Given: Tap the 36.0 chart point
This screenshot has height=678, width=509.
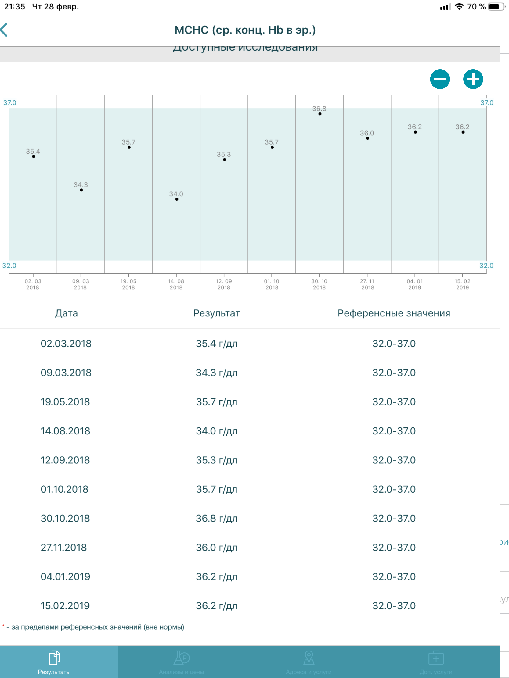Looking at the screenshot, I should [367, 138].
